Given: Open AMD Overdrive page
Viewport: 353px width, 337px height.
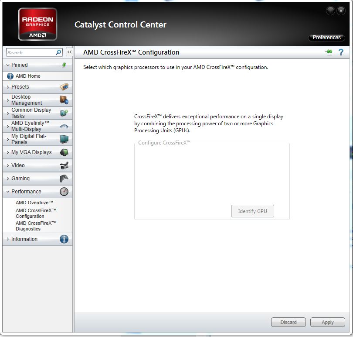Looking at the screenshot, I should 34,203.
